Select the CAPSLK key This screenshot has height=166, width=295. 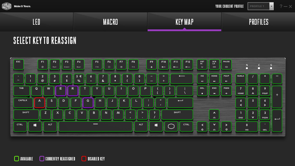(23, 103)
